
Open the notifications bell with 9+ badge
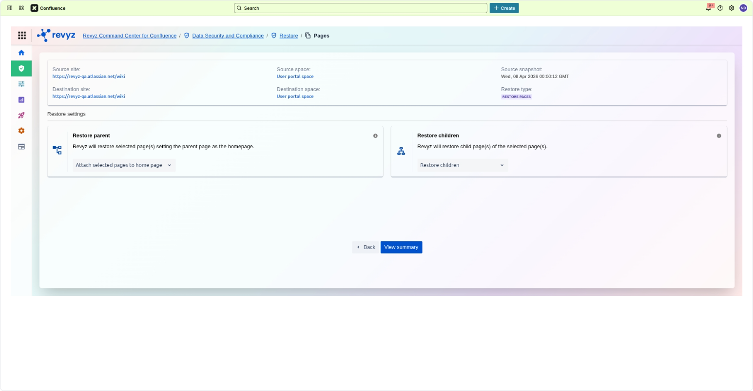(708, 8)
